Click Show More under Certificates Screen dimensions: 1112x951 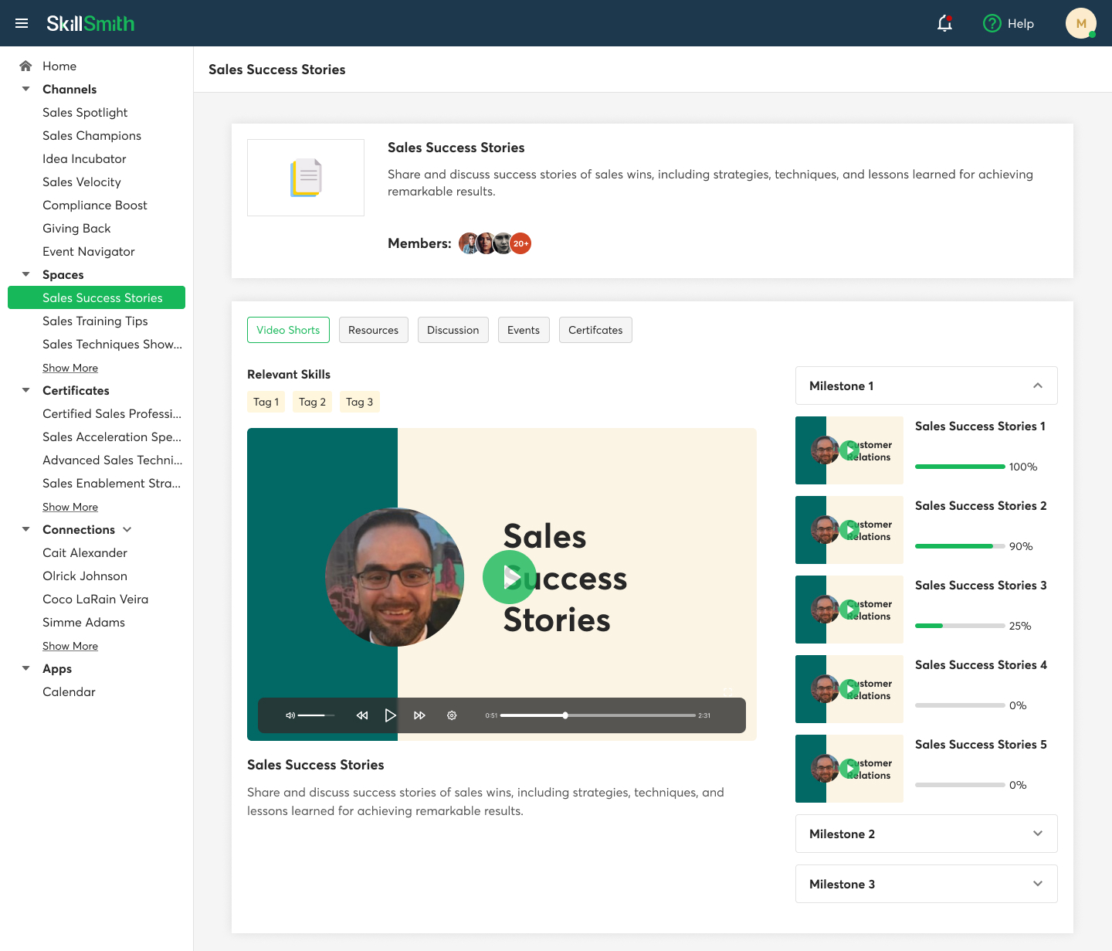click(70, 507)
